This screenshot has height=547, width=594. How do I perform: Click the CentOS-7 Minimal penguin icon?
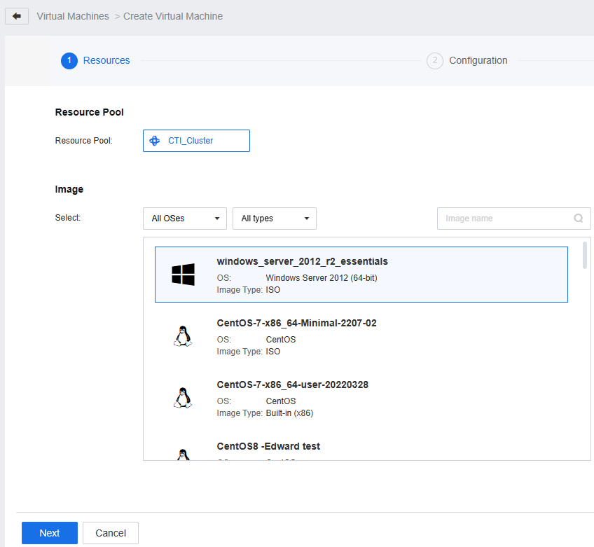(x=182, y=336)
